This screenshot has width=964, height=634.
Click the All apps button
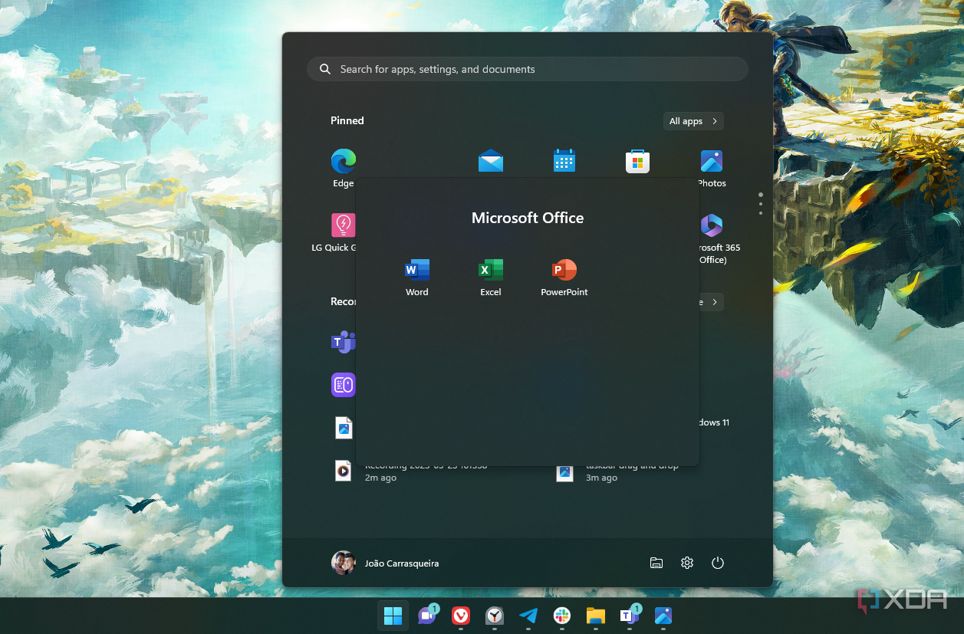click(693, 121)
